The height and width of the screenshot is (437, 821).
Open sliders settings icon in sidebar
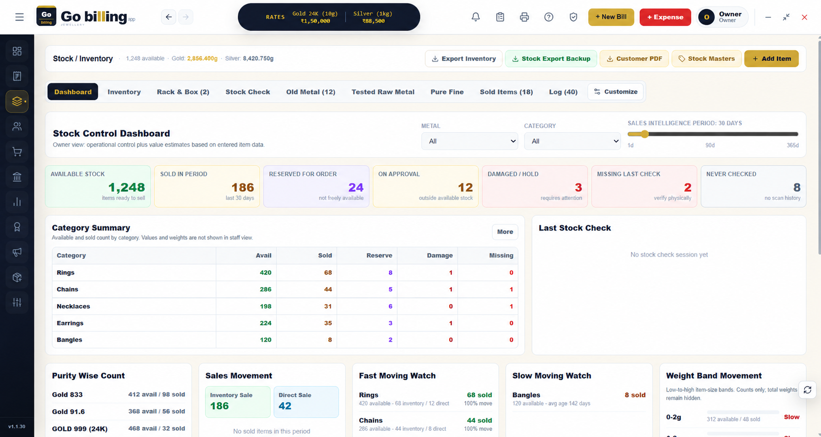(17, 302)
